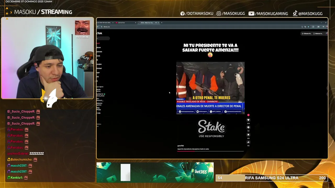Click the Facebook icon in stream header

pyautogui.click(x=182, y=14)
